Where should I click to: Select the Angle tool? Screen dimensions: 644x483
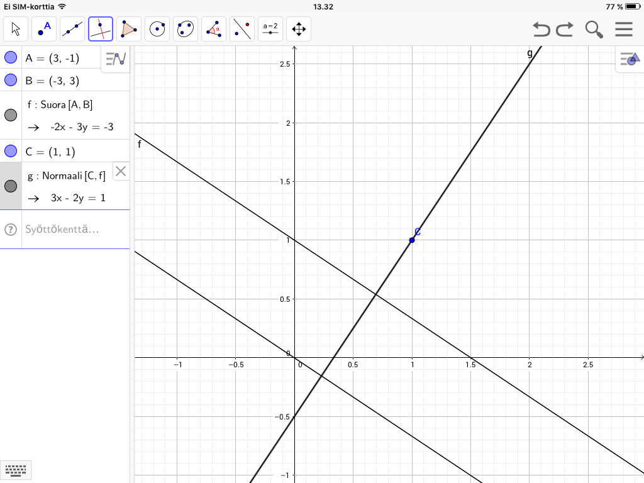pyautogui.click(x=214, y=28)
